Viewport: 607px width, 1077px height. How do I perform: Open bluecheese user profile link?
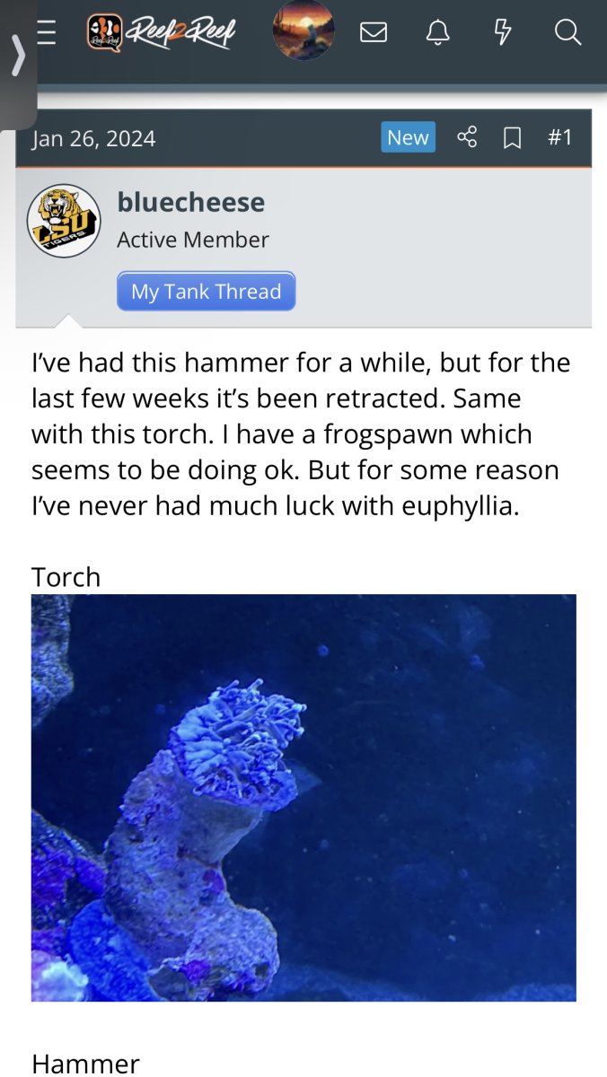point(191,202)
